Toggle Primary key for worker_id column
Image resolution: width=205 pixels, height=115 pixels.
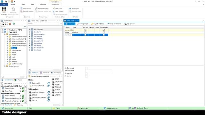104,30
